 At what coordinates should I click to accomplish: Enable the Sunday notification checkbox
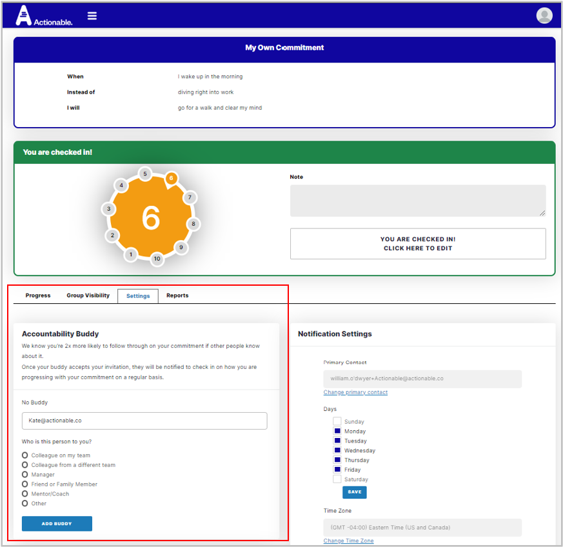coord(337,422)
